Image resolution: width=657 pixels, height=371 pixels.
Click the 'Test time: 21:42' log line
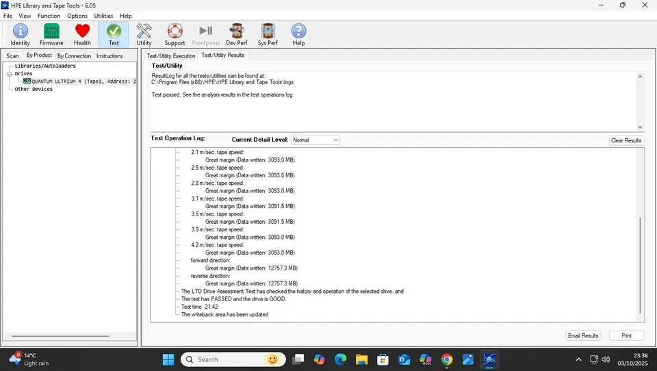pos(199,307)
